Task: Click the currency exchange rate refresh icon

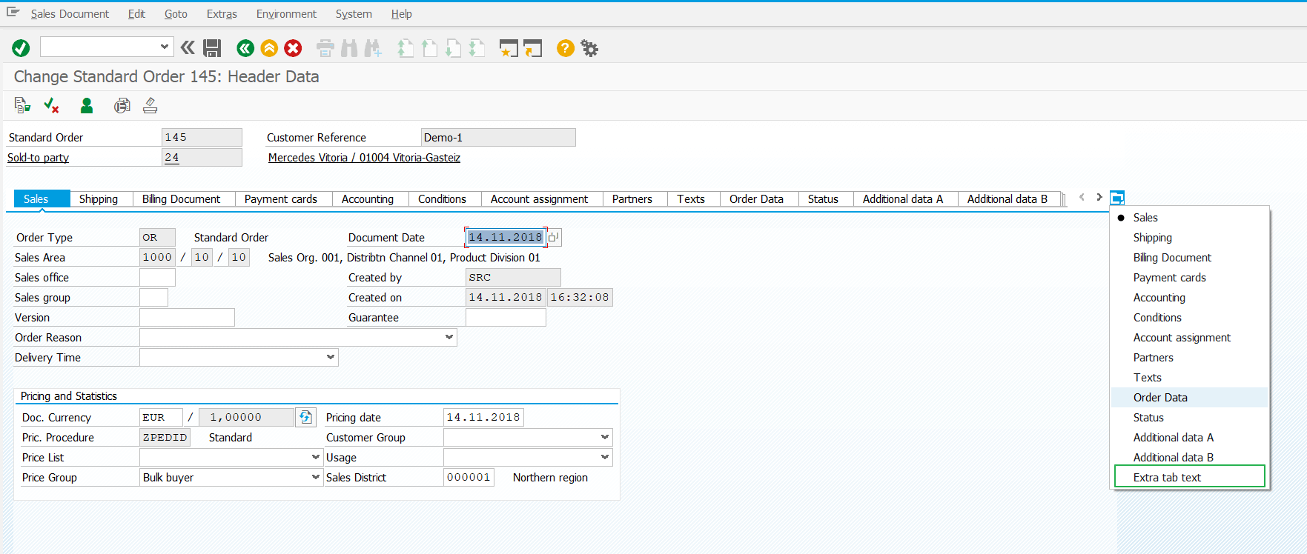Action: [x=305, y=417]
